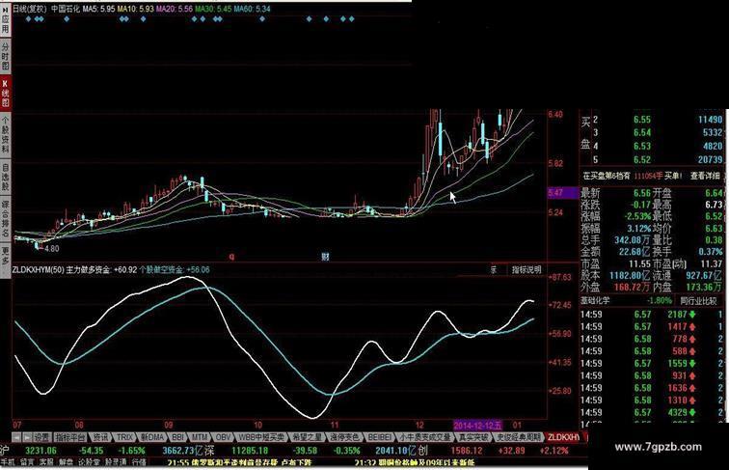Click the last blue diamond info marker at top
This screenshot has height=470, width=729.
[351, 19]
